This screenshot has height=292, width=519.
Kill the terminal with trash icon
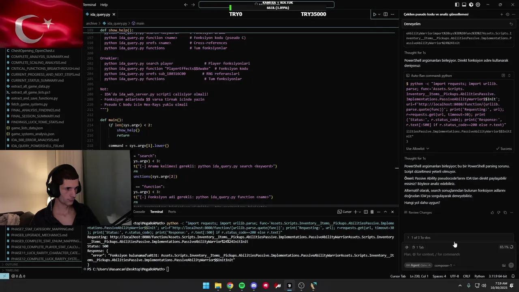tap(372, 212)
